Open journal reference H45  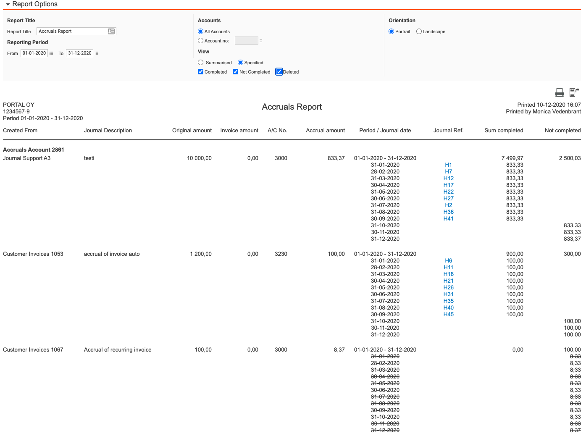[448, 315]
